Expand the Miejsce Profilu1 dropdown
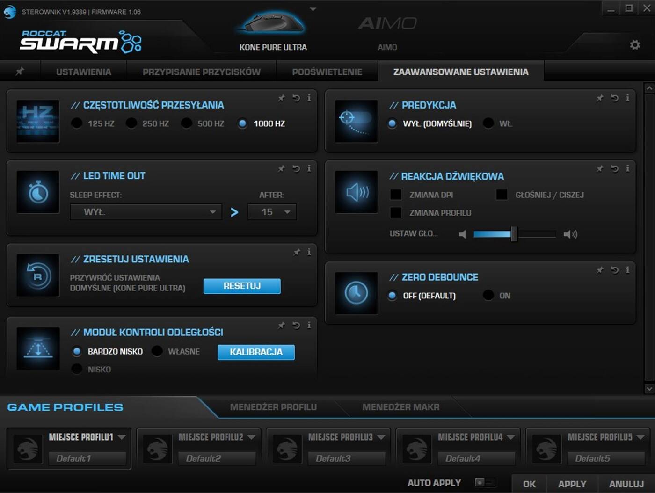This screenshot has height=493, width=655. click(x=123, y=437)
